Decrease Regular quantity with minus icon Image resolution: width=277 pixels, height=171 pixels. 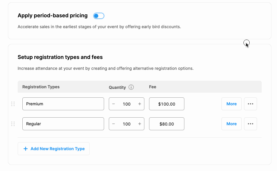tap(114, 124)
